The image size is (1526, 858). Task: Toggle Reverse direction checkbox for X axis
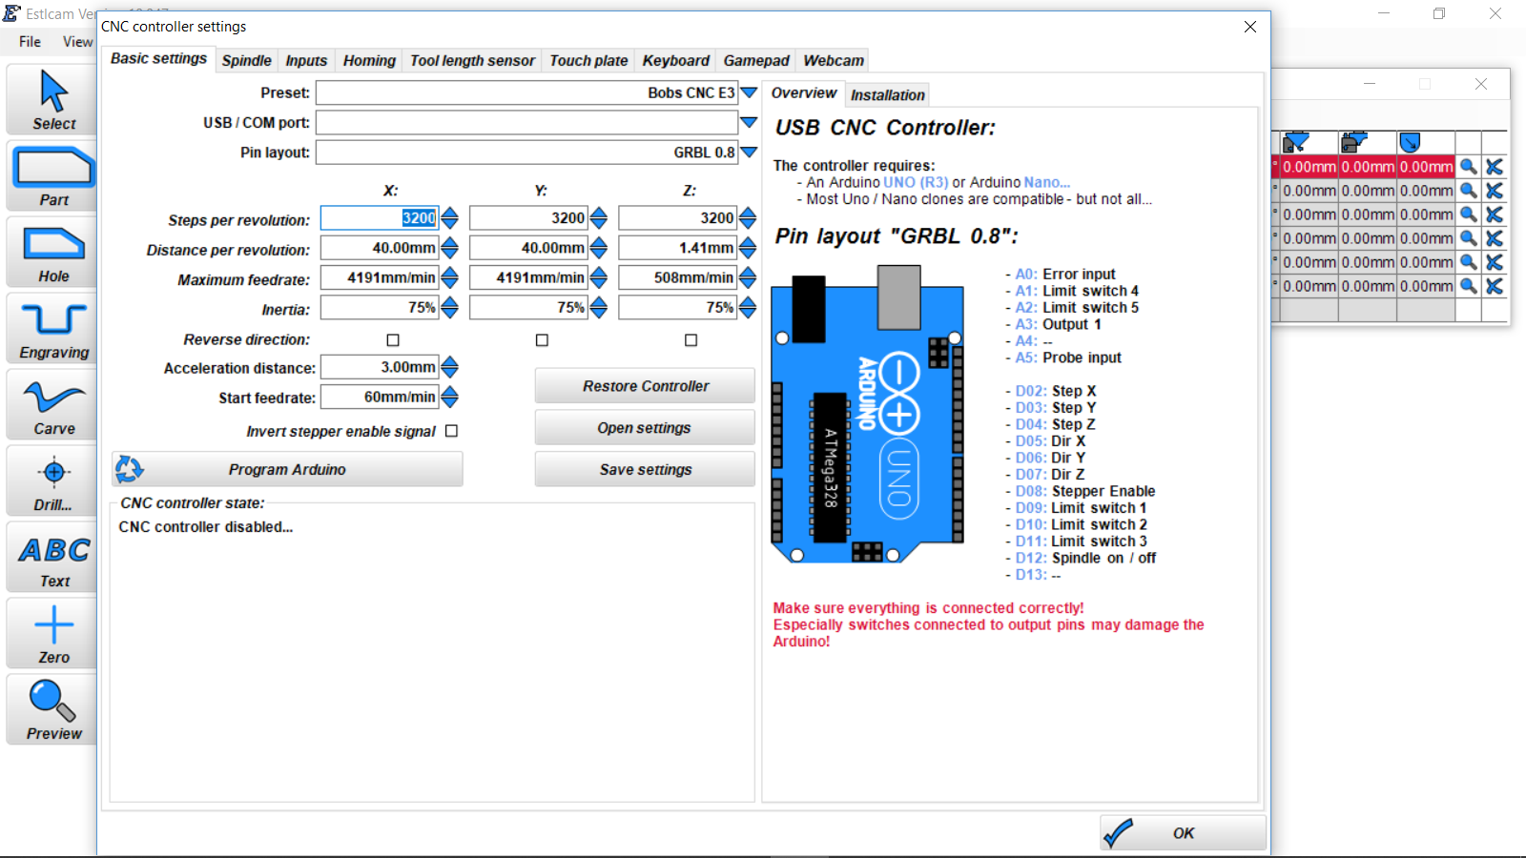click(393, 340)
